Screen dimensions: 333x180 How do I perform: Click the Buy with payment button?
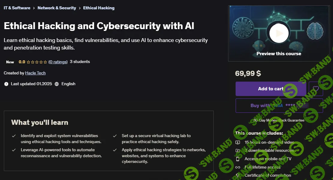pos(279,105)
